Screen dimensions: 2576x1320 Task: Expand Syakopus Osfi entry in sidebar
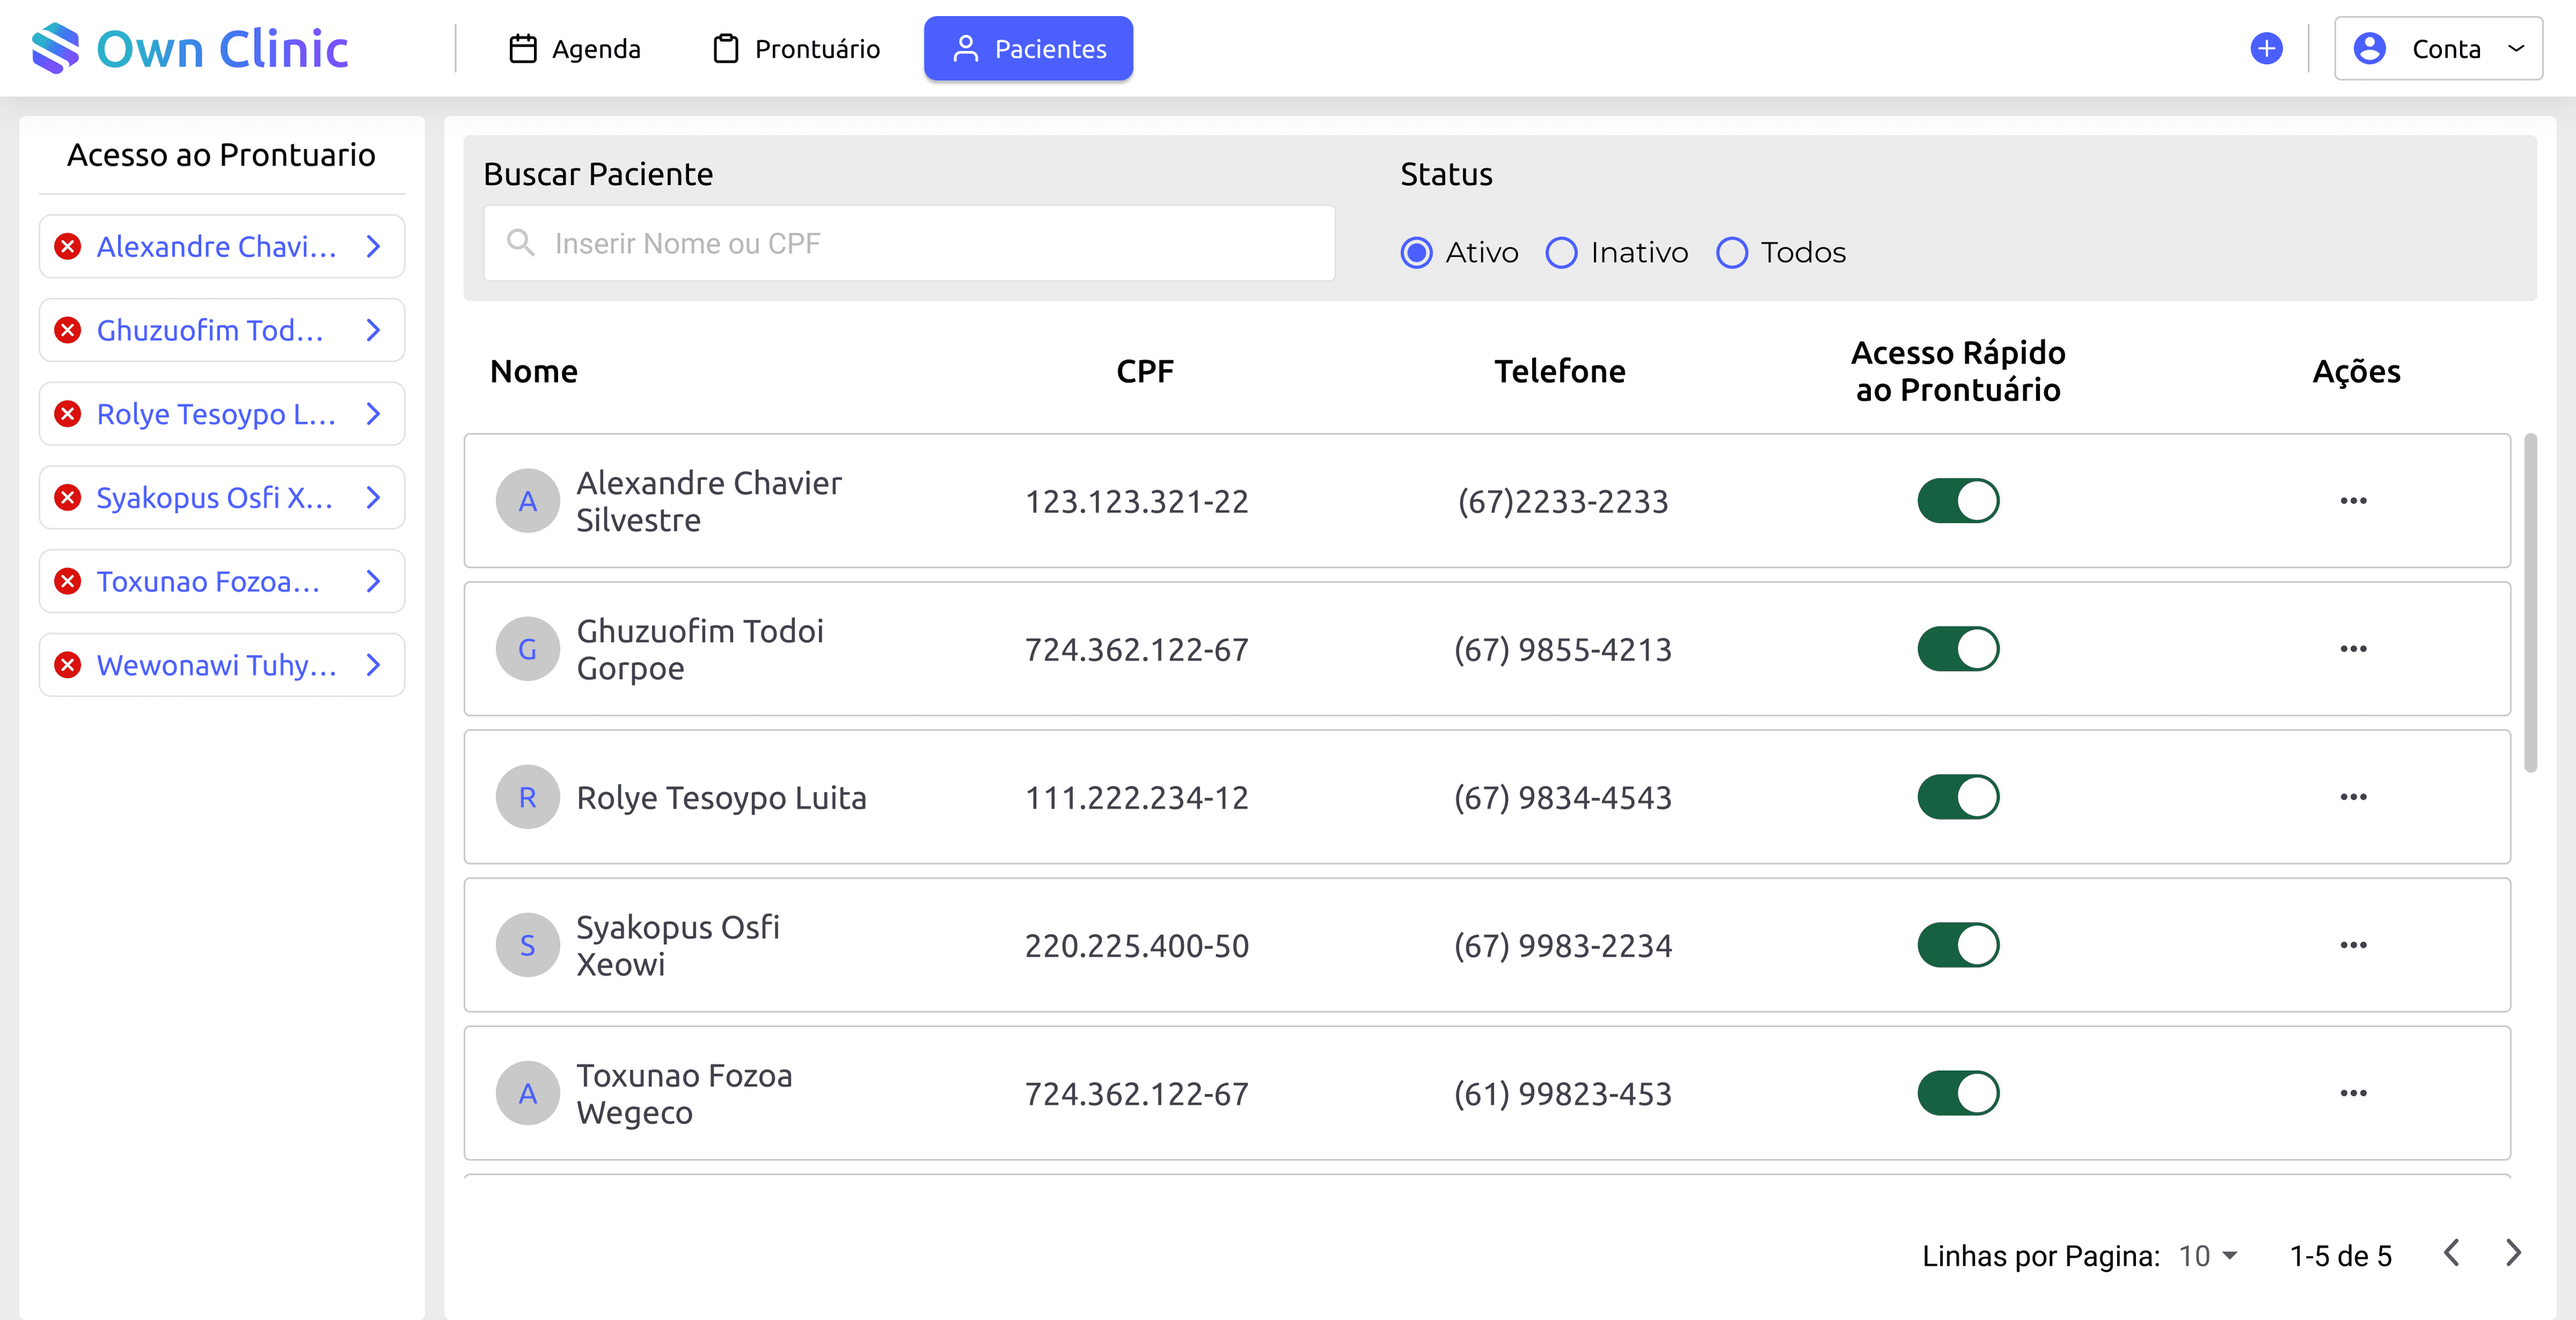point(373,497)
